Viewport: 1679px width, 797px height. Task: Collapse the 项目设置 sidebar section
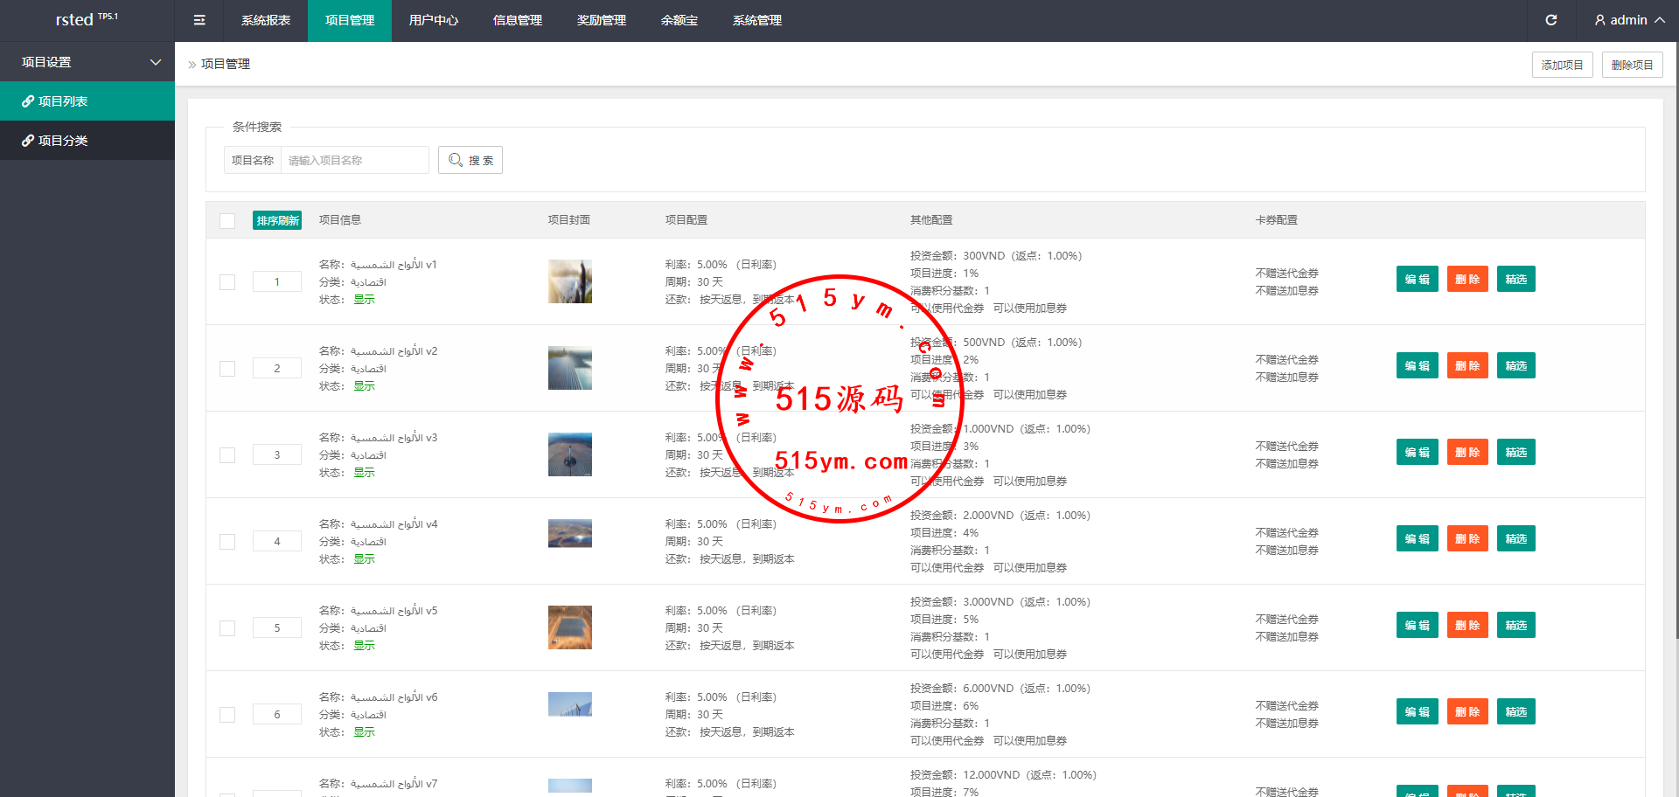coord(155,62)
